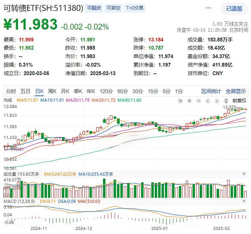Screen dimensions: 251x234
Task: Click the 12.020 high price marker
Action: point(230,107)
